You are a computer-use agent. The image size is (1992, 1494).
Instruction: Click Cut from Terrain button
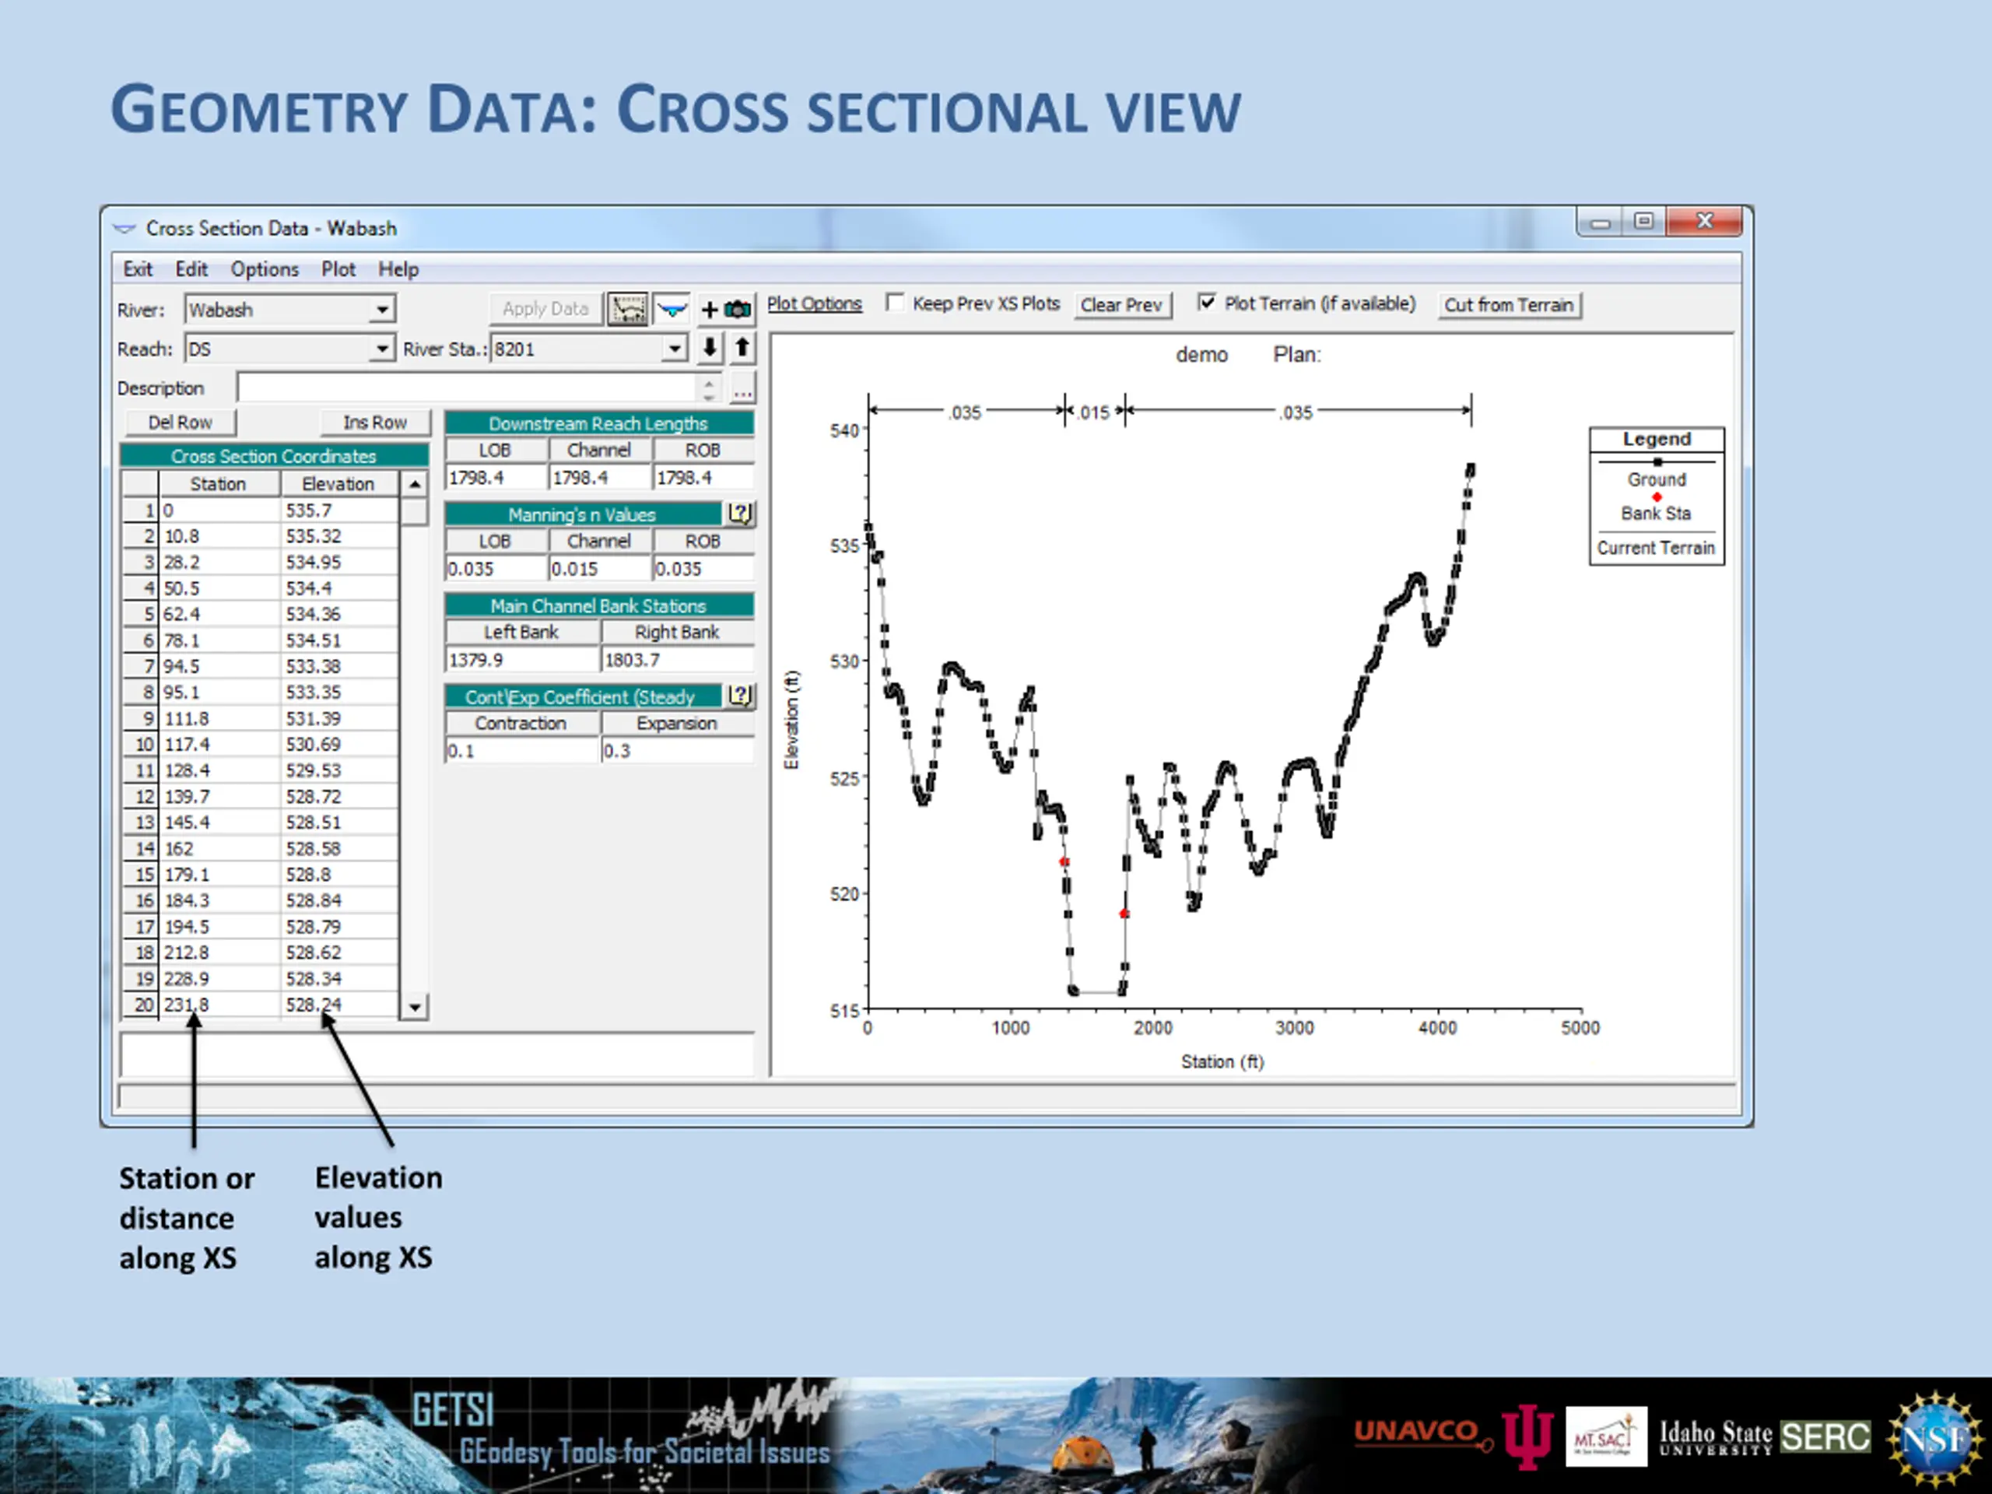tap(1509, 305)
